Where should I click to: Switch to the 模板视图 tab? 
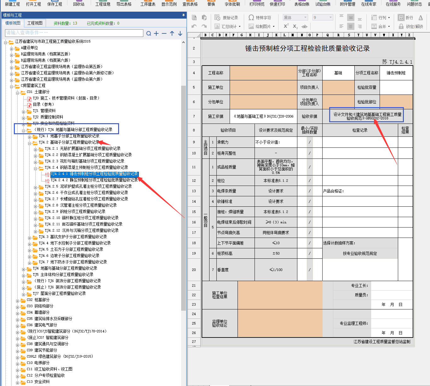[x=13, y=23]
